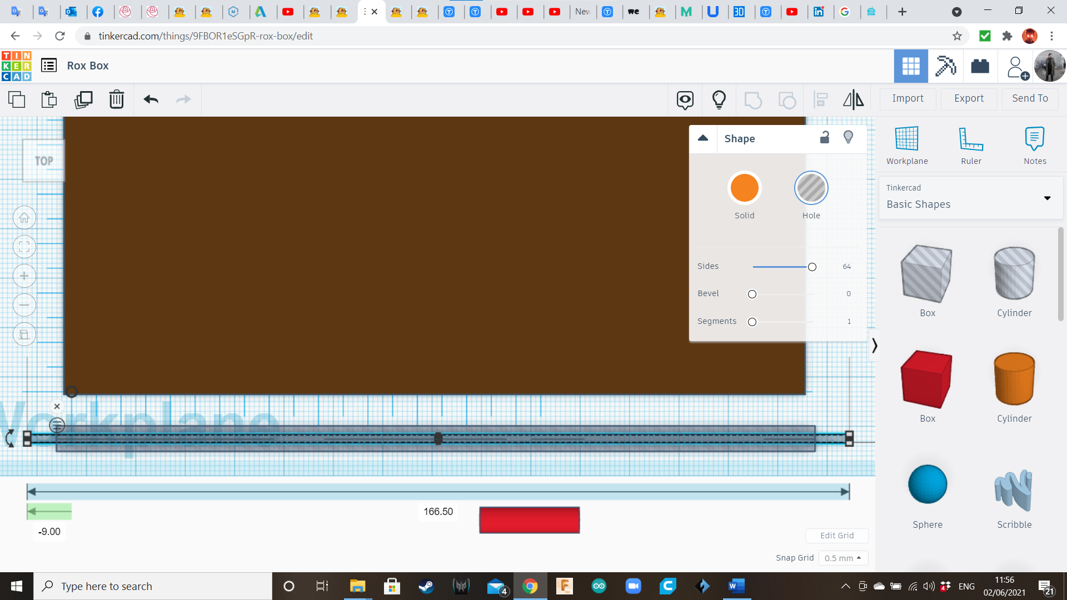Open the Send To menu
This screenshot has height=600, width=1067.
pyautogui.click(x=1030, y=98)
